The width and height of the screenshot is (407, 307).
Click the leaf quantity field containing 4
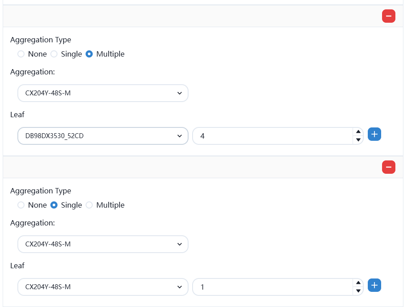[272, 136]
